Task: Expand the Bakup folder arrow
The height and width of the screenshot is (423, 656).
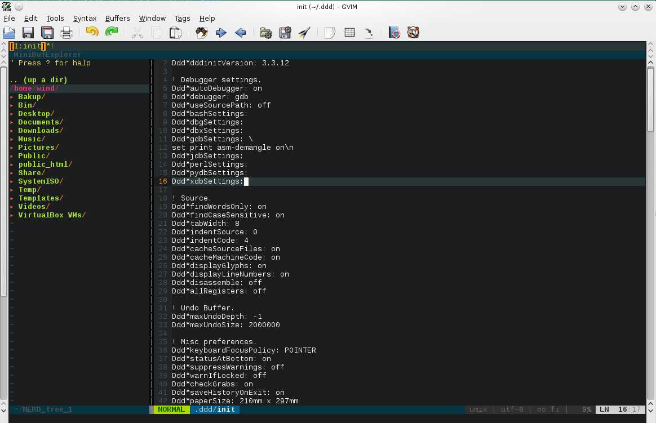Action: [x=12, y=97]
